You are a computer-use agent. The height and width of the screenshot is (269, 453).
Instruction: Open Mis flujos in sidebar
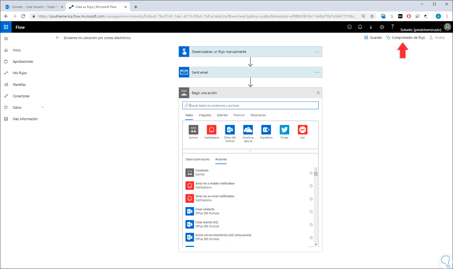pyautogui.click(x=20, y=73)
